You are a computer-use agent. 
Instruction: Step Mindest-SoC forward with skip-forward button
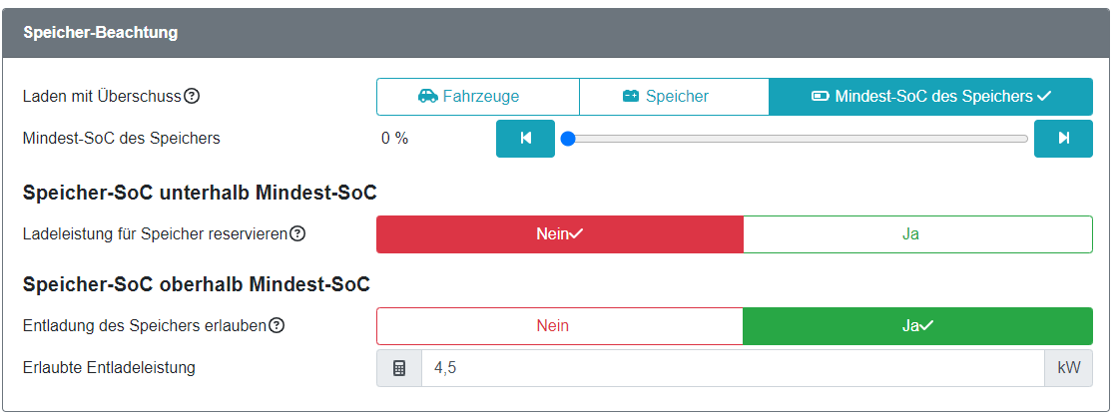coord(1063,139)
